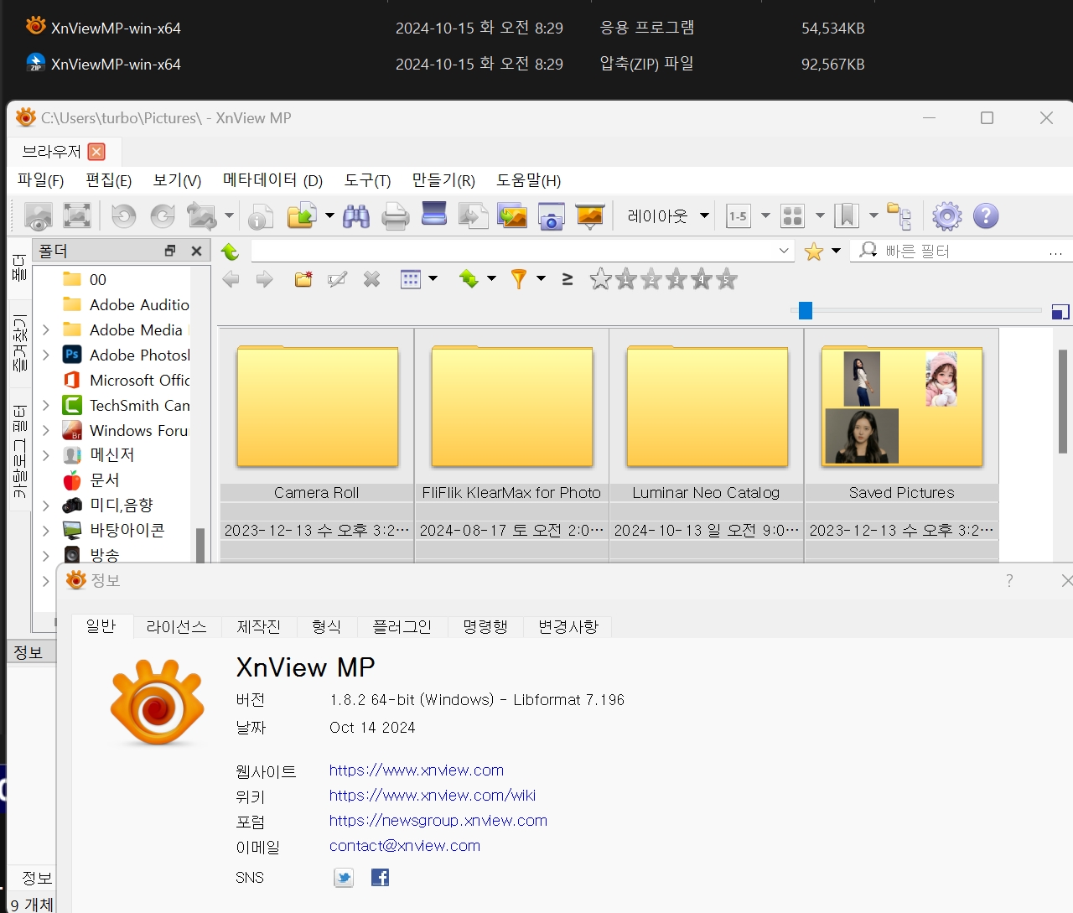This screenshot has width=1073, height=913.
Task: Click the Back navigation arrow
Action: coord(231,279)
